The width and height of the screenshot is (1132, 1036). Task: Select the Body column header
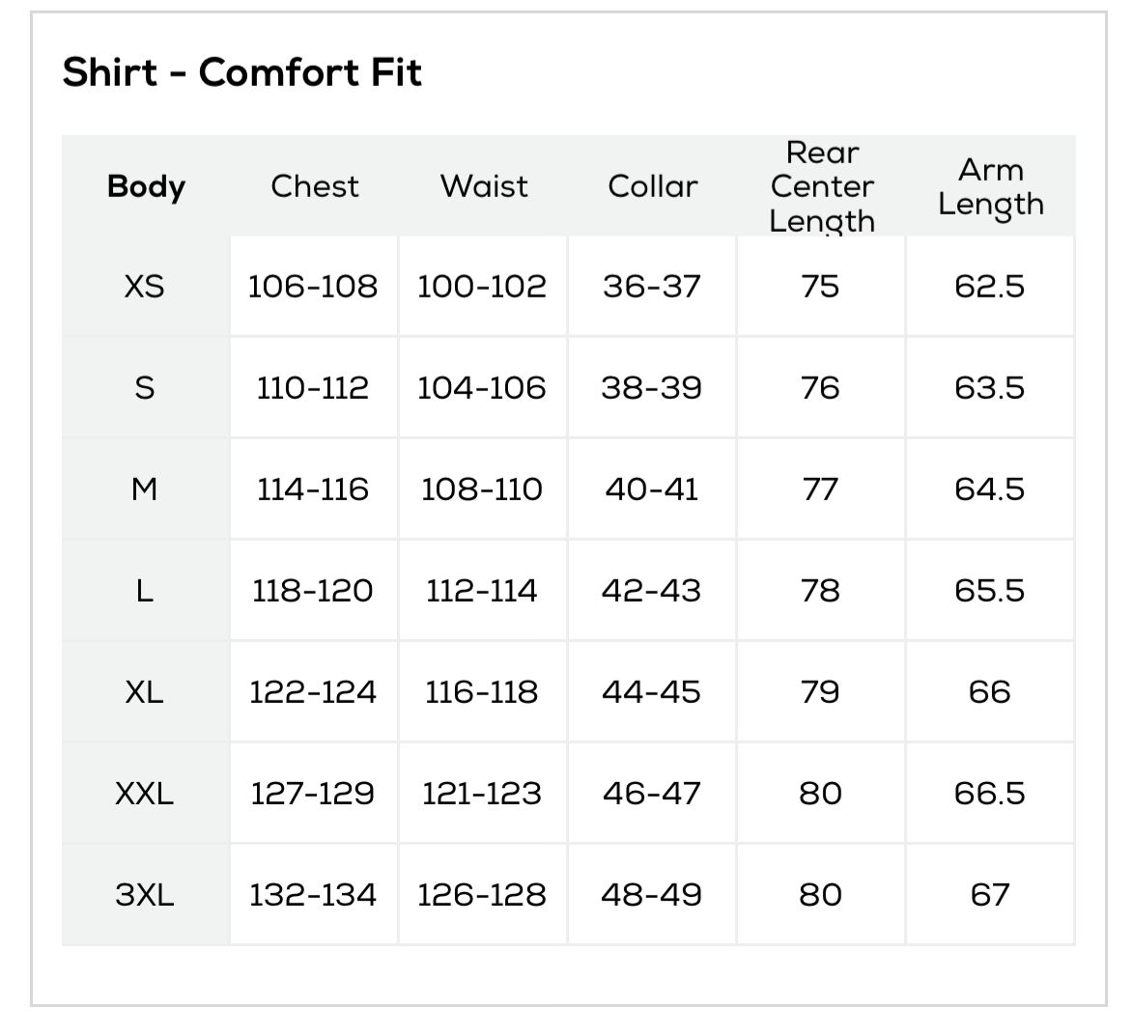pyautogui.click(x=146, y=186)
